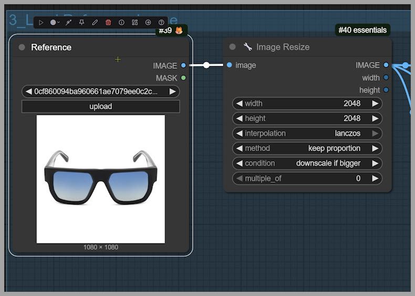Open the condition downscale if bigger dropdown
This screenshot has width=415, height=296.
coord(307,163)
